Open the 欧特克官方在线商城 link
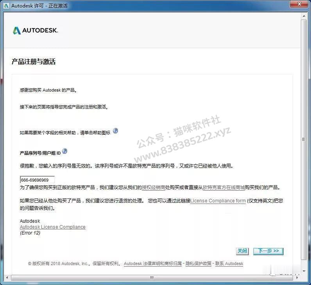311x285 pixels. tap(224, 188)
